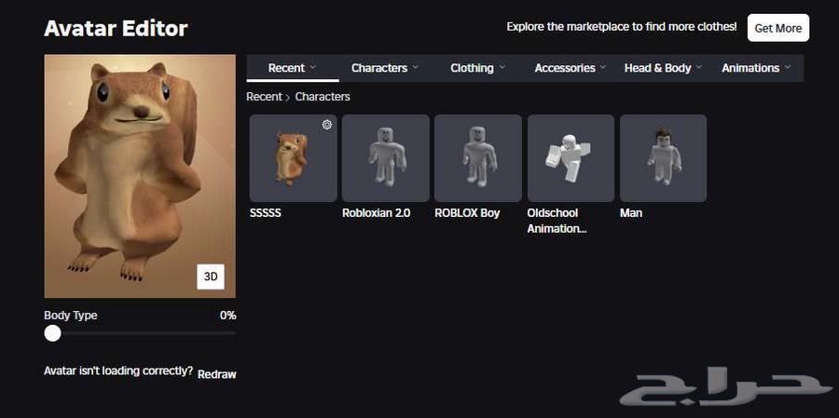Click the Redraw link
The image size is (839, 418).
[216, 374]
